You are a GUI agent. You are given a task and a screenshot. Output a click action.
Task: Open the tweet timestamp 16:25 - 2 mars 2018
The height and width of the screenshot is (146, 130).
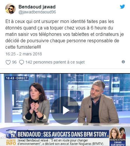24,54
